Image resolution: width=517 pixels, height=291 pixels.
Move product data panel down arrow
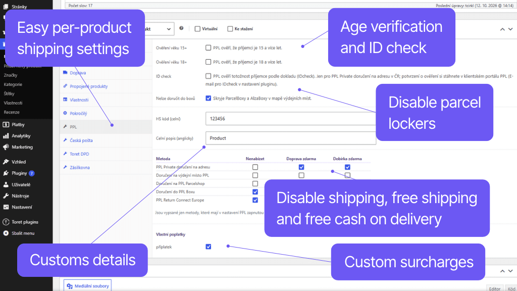click(x=510, y=29)
